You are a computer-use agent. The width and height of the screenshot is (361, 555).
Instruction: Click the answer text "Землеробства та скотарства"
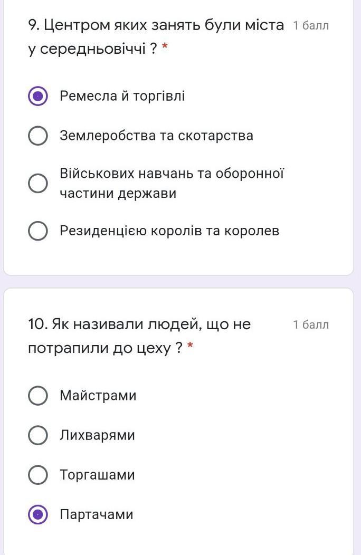point(156,136)
